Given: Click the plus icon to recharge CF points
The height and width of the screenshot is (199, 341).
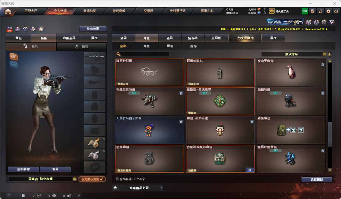Looking at the screenshot, I should coord(265,9).
